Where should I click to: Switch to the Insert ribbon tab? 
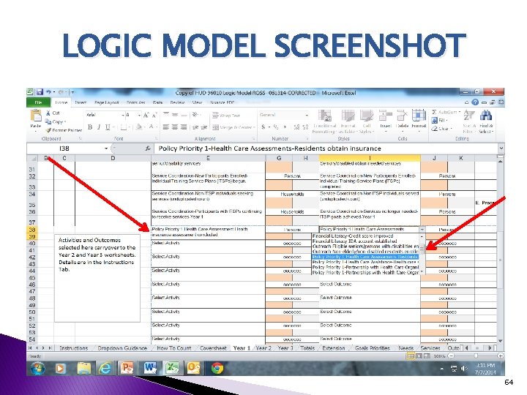point(81,102)
